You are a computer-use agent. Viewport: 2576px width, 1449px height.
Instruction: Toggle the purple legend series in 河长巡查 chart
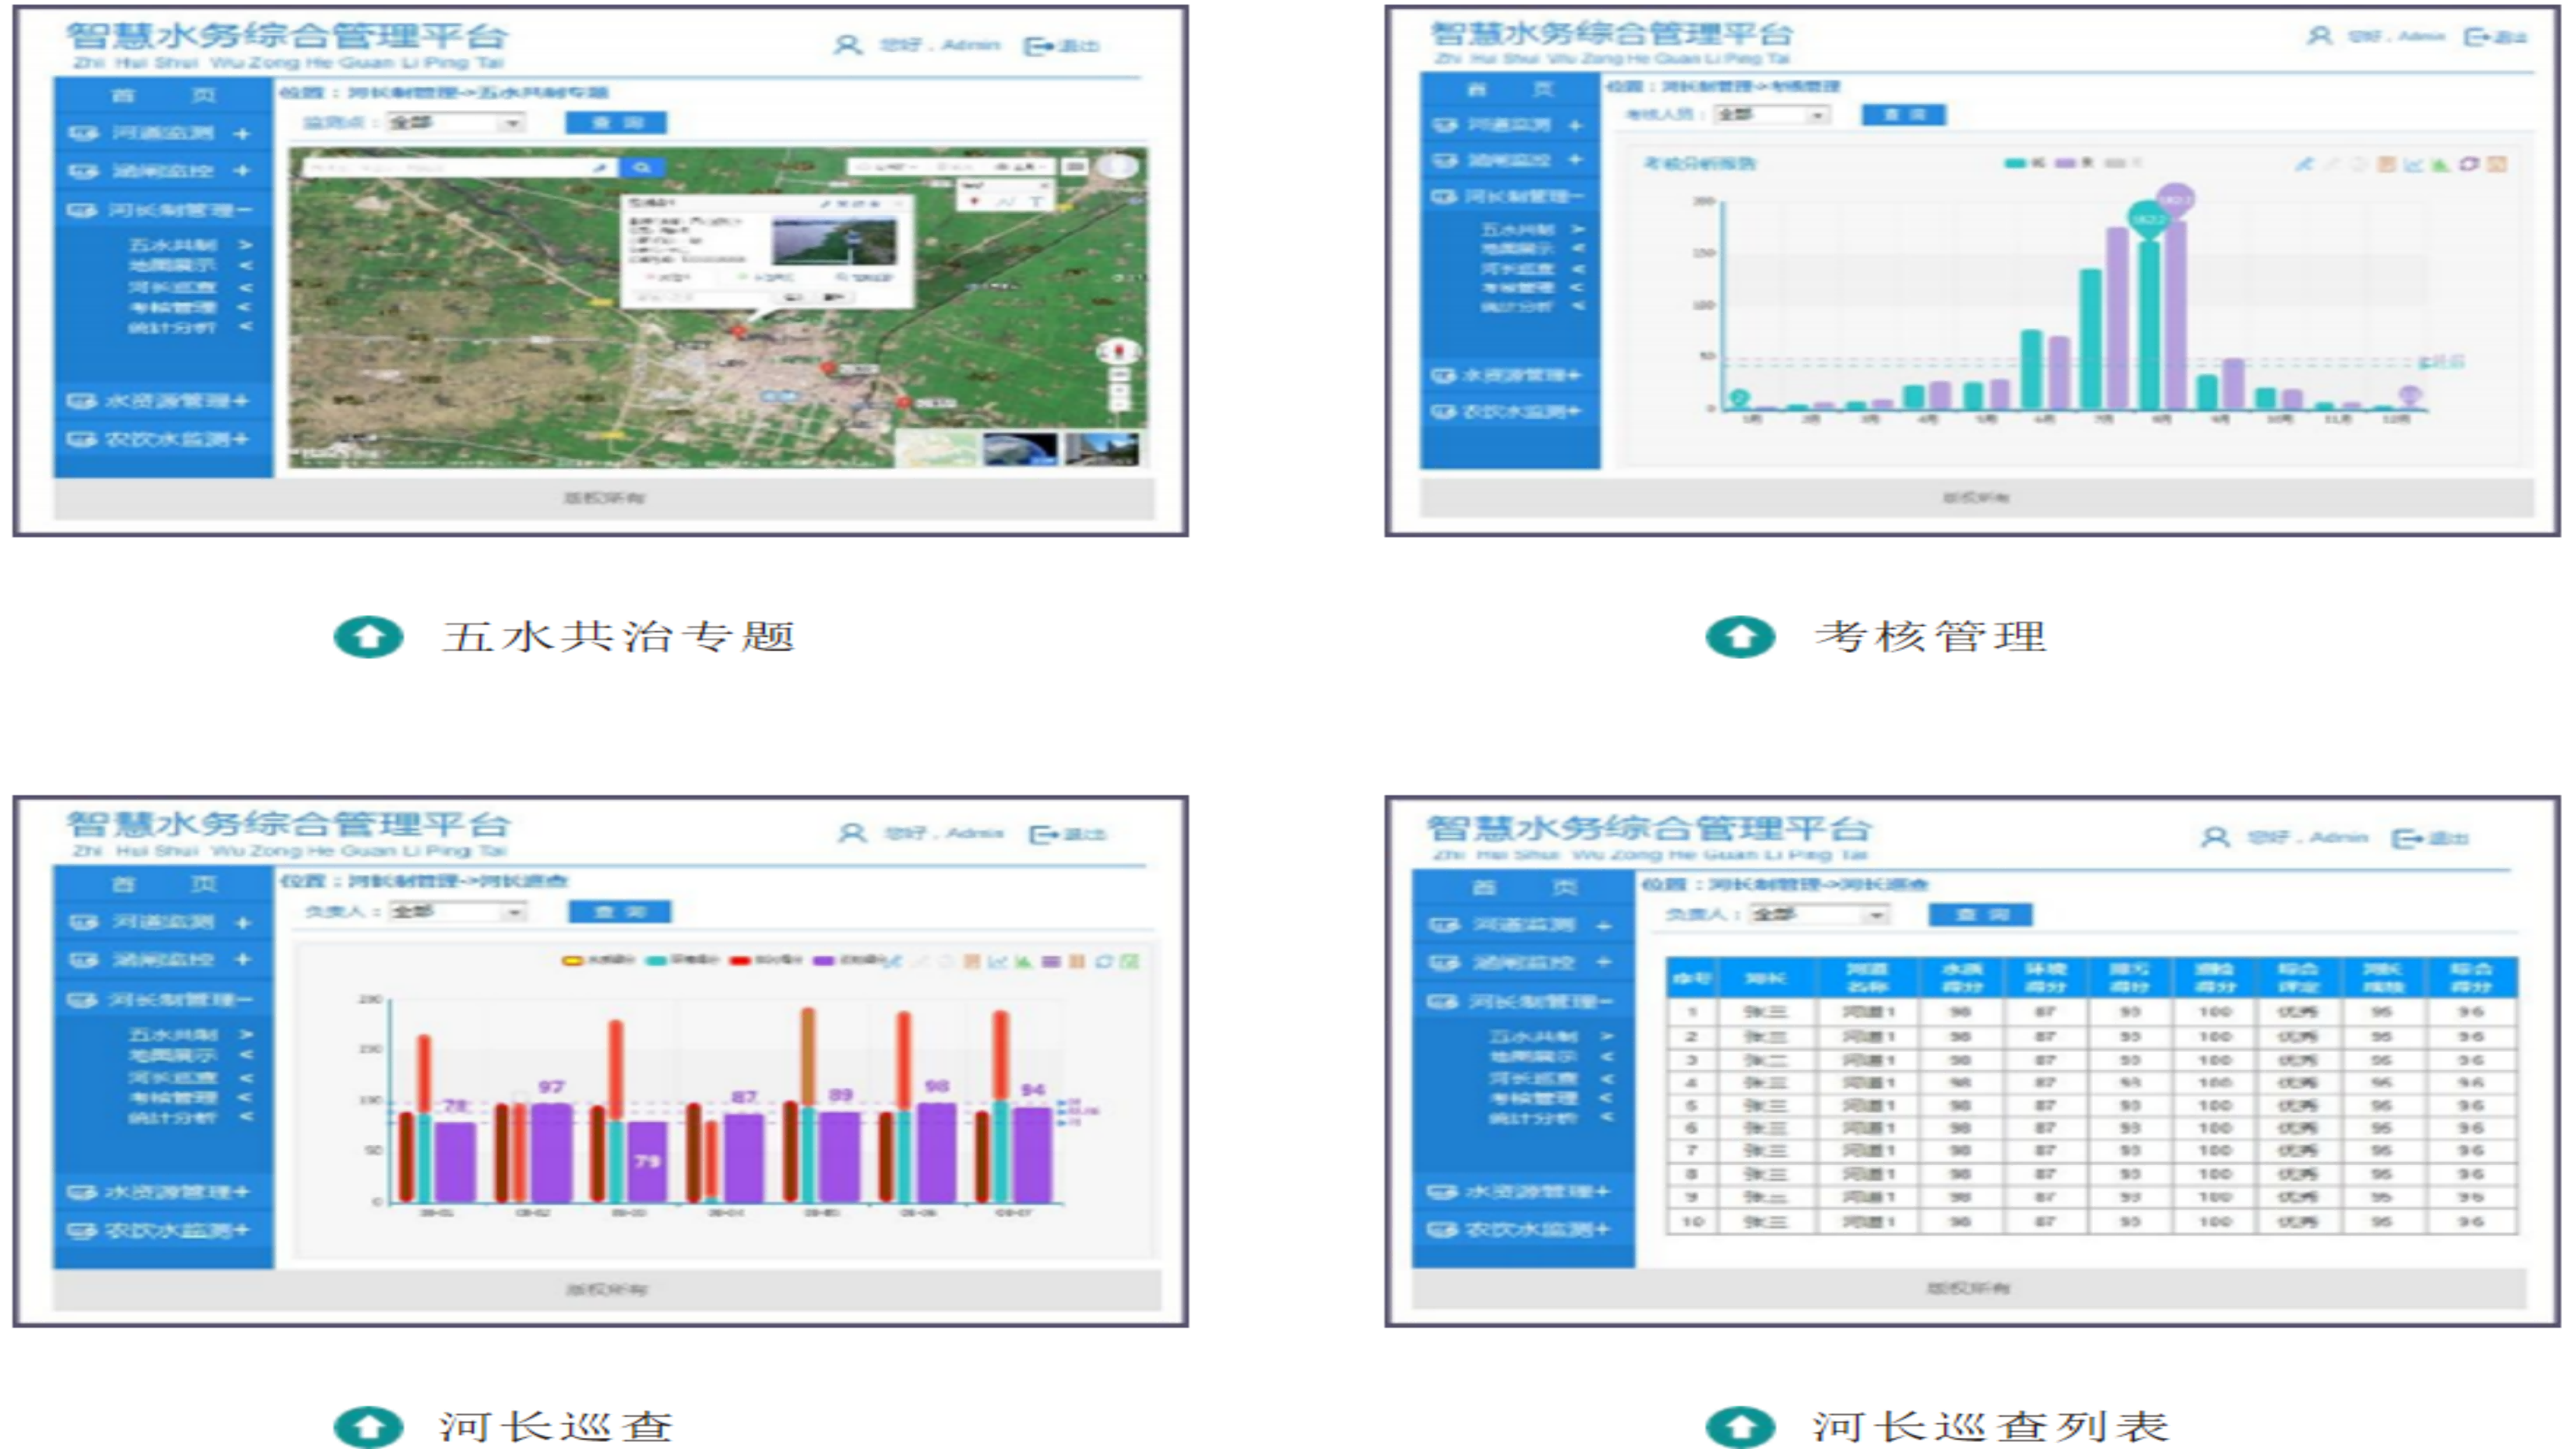click(824, 961)
